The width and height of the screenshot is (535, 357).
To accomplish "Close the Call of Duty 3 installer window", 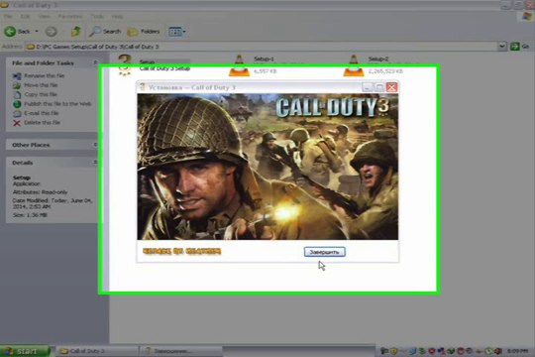I will (x=391, y=87).
